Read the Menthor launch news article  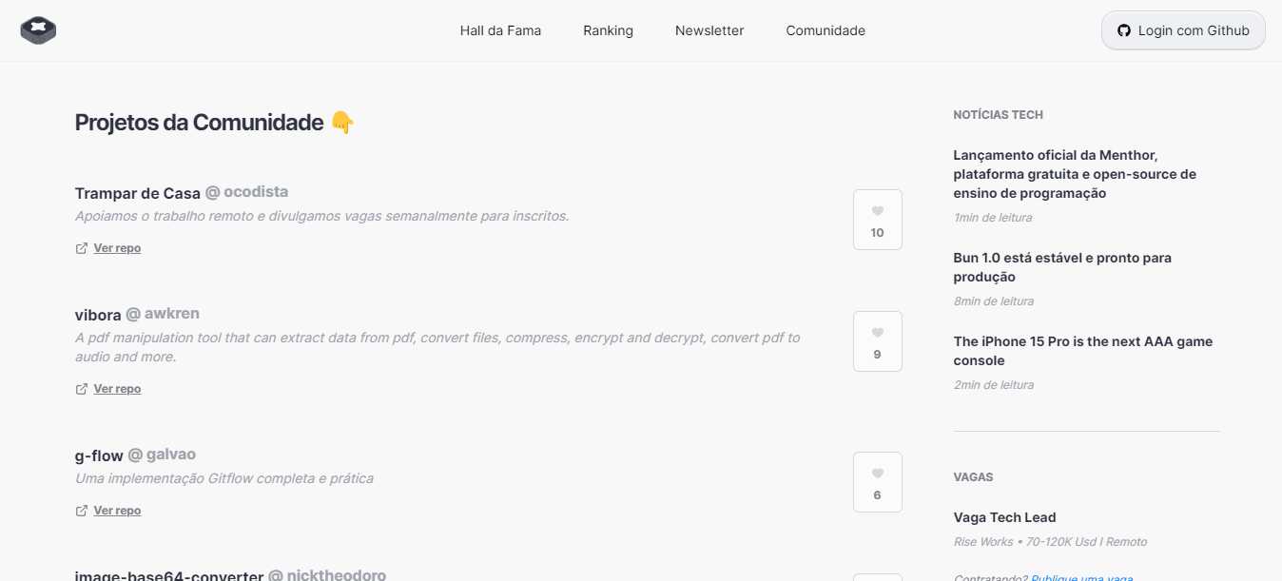coord(1075,174)
